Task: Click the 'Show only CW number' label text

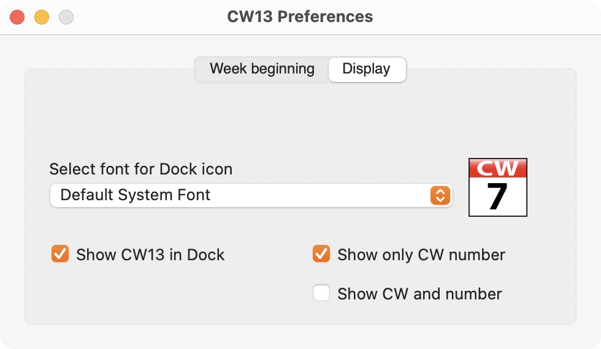Action: [421, 255]
